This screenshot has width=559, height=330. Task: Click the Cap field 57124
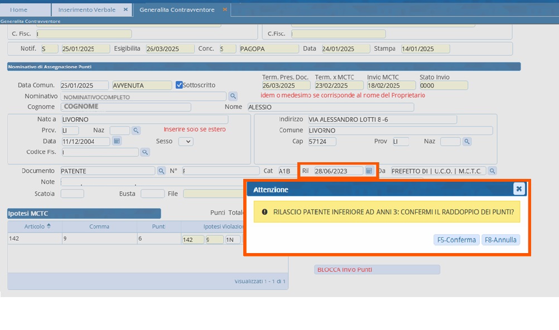[322, 142]
